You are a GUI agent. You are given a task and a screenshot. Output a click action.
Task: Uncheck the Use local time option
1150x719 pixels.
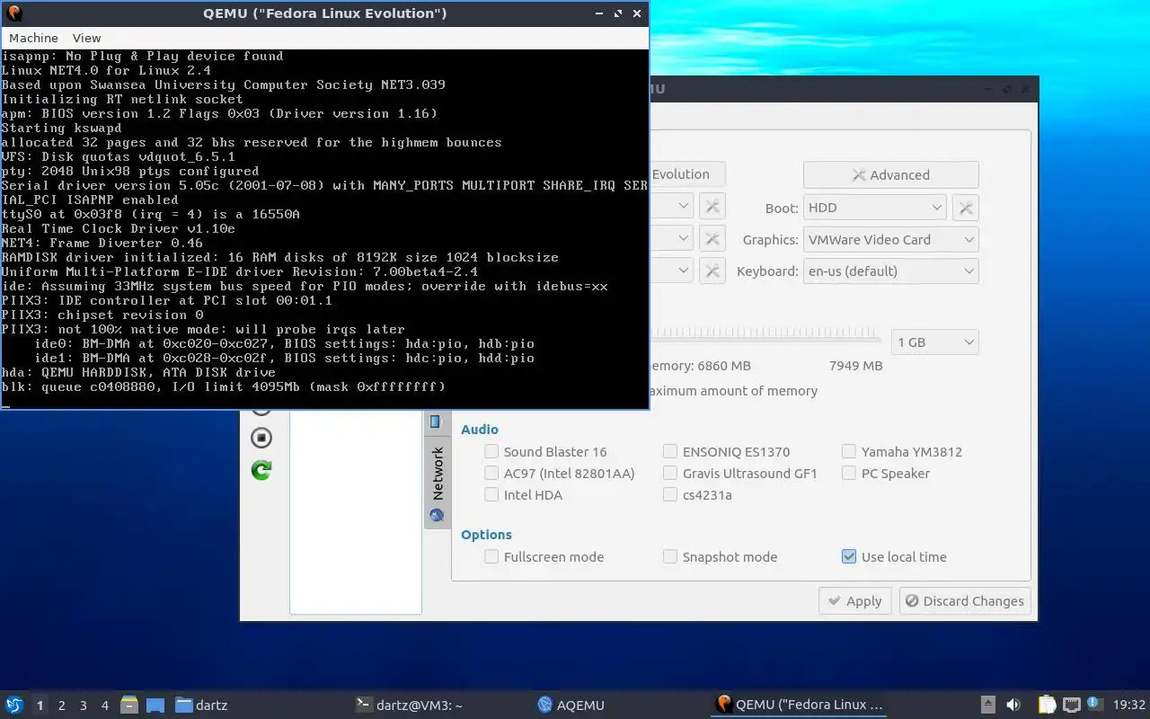pyautogui.click(x=849, y=557)
